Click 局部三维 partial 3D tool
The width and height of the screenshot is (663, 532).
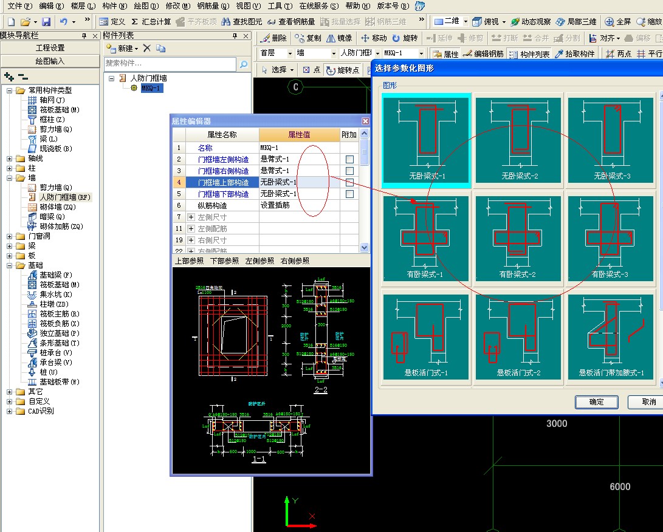576,21
